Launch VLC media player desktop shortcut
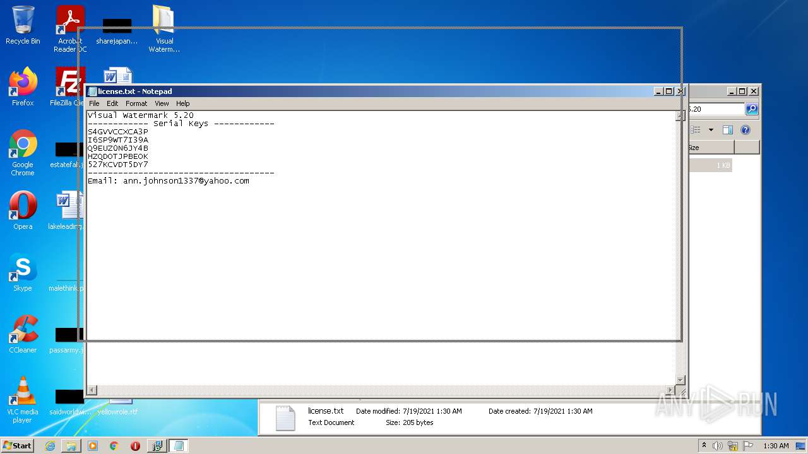 click(x=23, y=400)
